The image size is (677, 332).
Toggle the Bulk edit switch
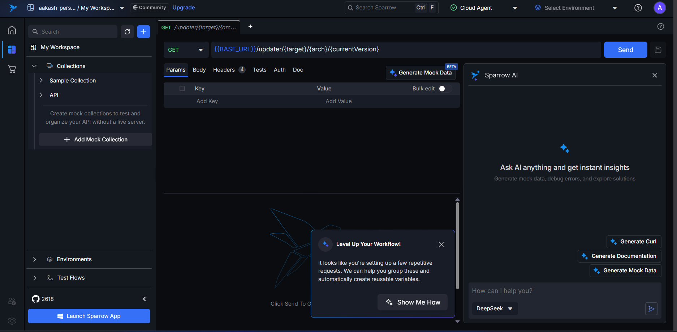(445, 89)
